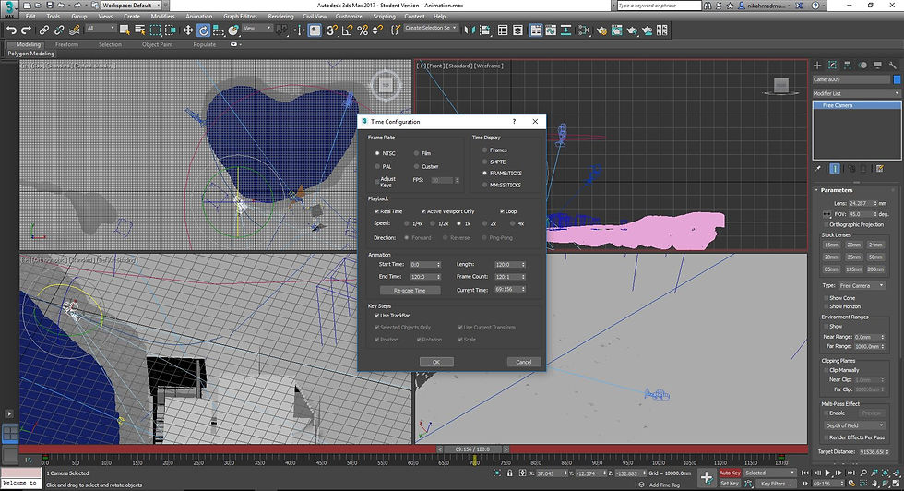Open the Select by Name list
904x491 pixels.
tap(139, 30)
